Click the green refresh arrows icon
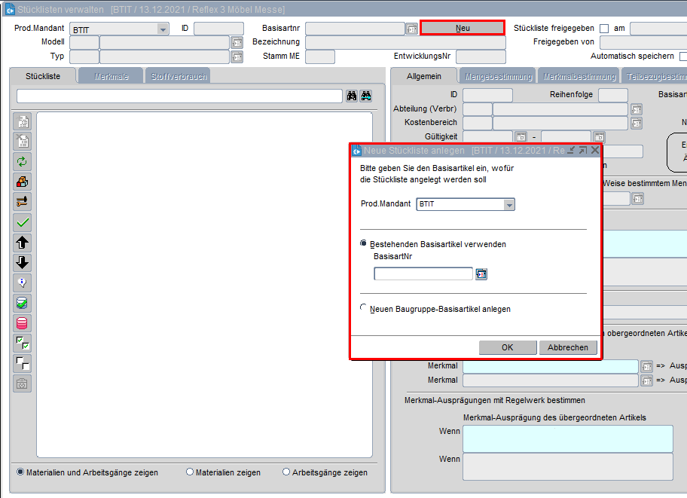The image size is (687, 498). [x=23, y=161]
